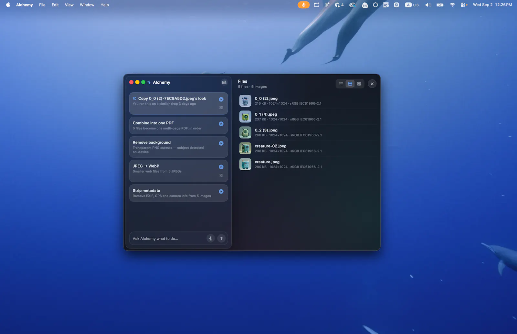Click the 0_1 (4).jpeg thumbnail

pyautogui.click(x=245, y=117)
